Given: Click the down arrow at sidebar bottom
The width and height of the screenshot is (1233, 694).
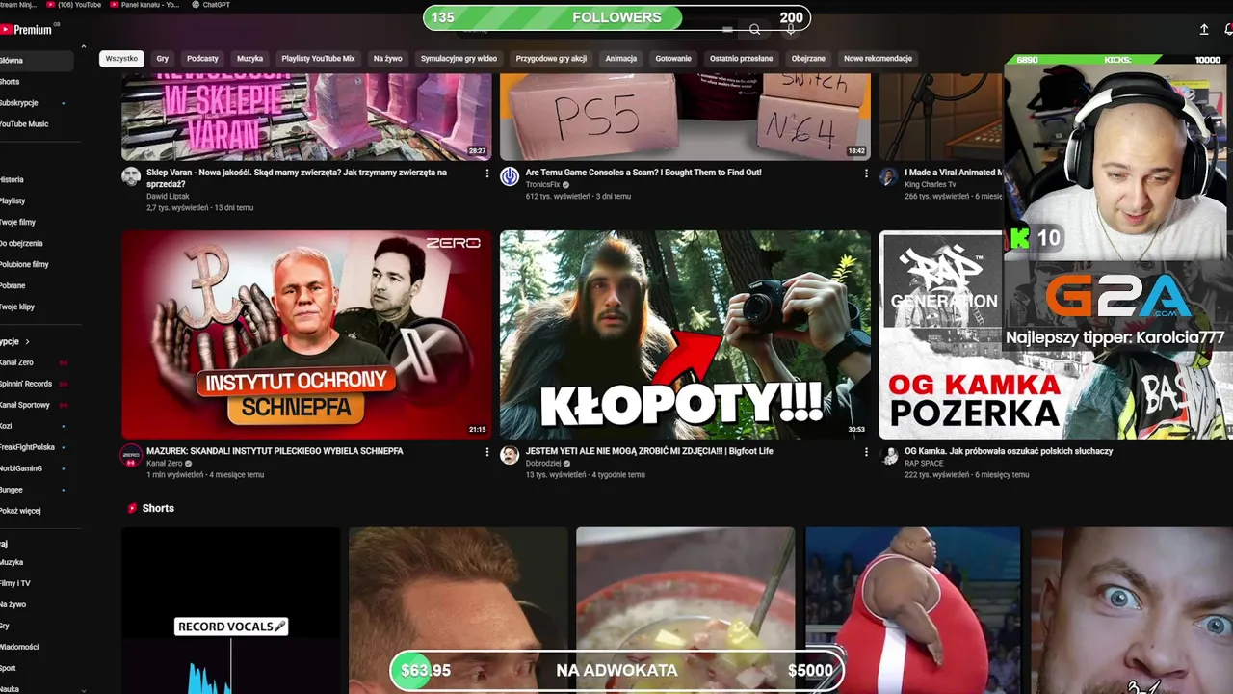Looking at the screenshot, I should point(83,689).
